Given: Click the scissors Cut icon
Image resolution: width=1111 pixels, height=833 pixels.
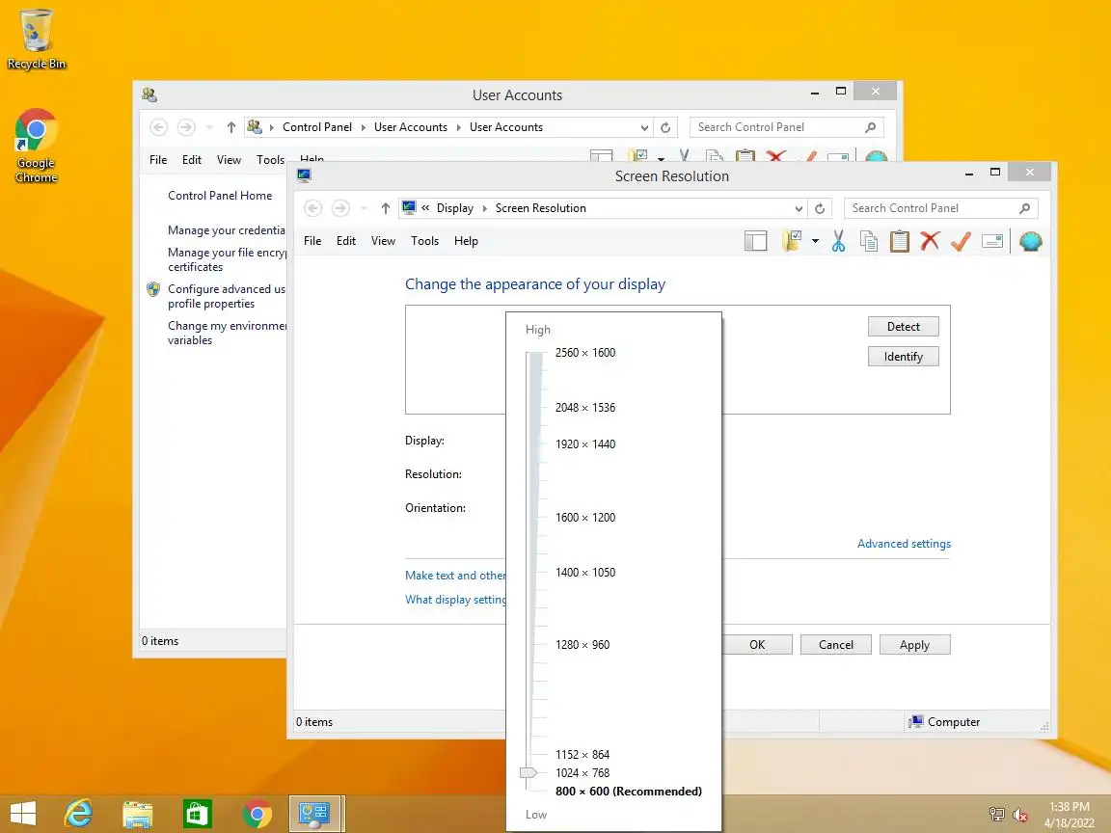Looking at the screenshot, I should pos(838,242).
